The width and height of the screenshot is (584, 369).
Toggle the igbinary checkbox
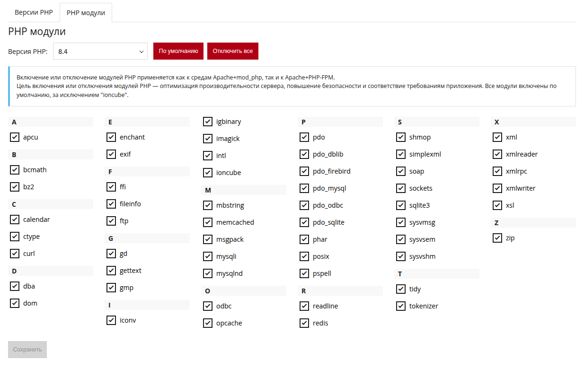click(208, 122)
